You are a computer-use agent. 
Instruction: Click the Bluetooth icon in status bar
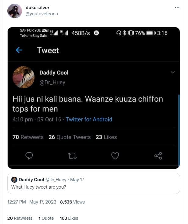tap(124, 33)
